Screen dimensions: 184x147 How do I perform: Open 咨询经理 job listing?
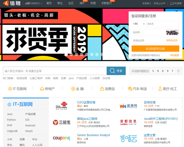[149, 102]
